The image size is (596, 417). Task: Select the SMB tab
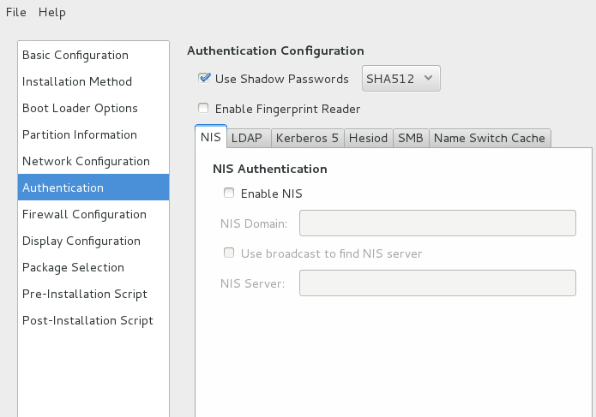[410, 138]
